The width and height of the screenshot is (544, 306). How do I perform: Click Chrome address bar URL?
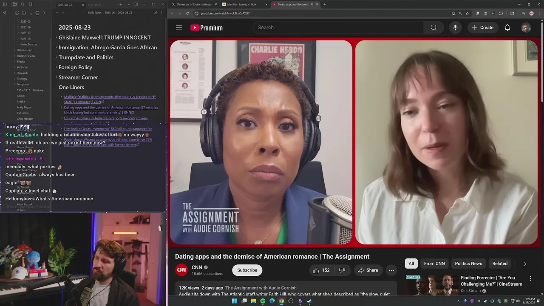pos(225,13)
